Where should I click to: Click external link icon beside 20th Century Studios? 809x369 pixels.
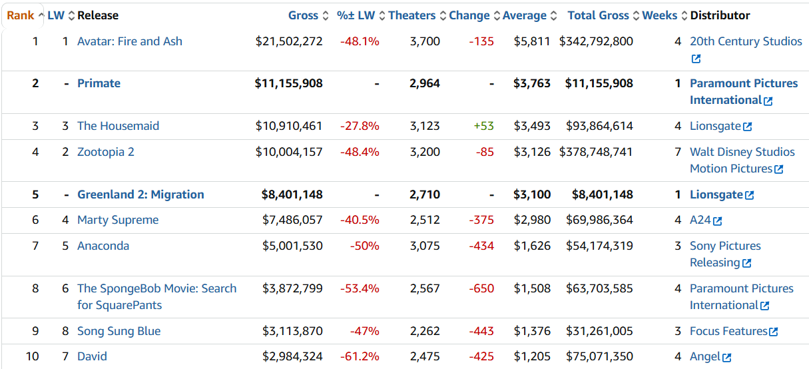[x=696, y=59]
